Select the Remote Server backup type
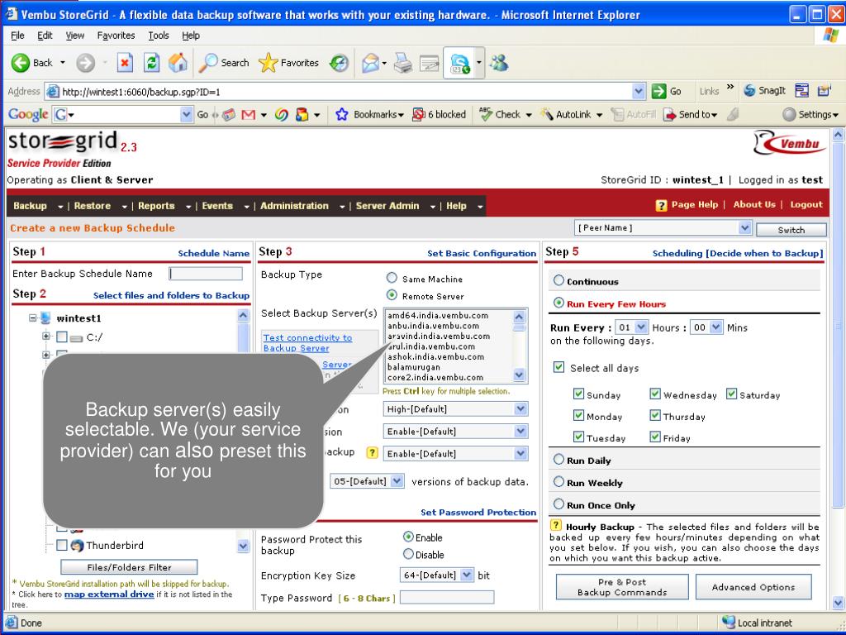The width and height of the screenshot is (846, 635). tap(392, 295)
